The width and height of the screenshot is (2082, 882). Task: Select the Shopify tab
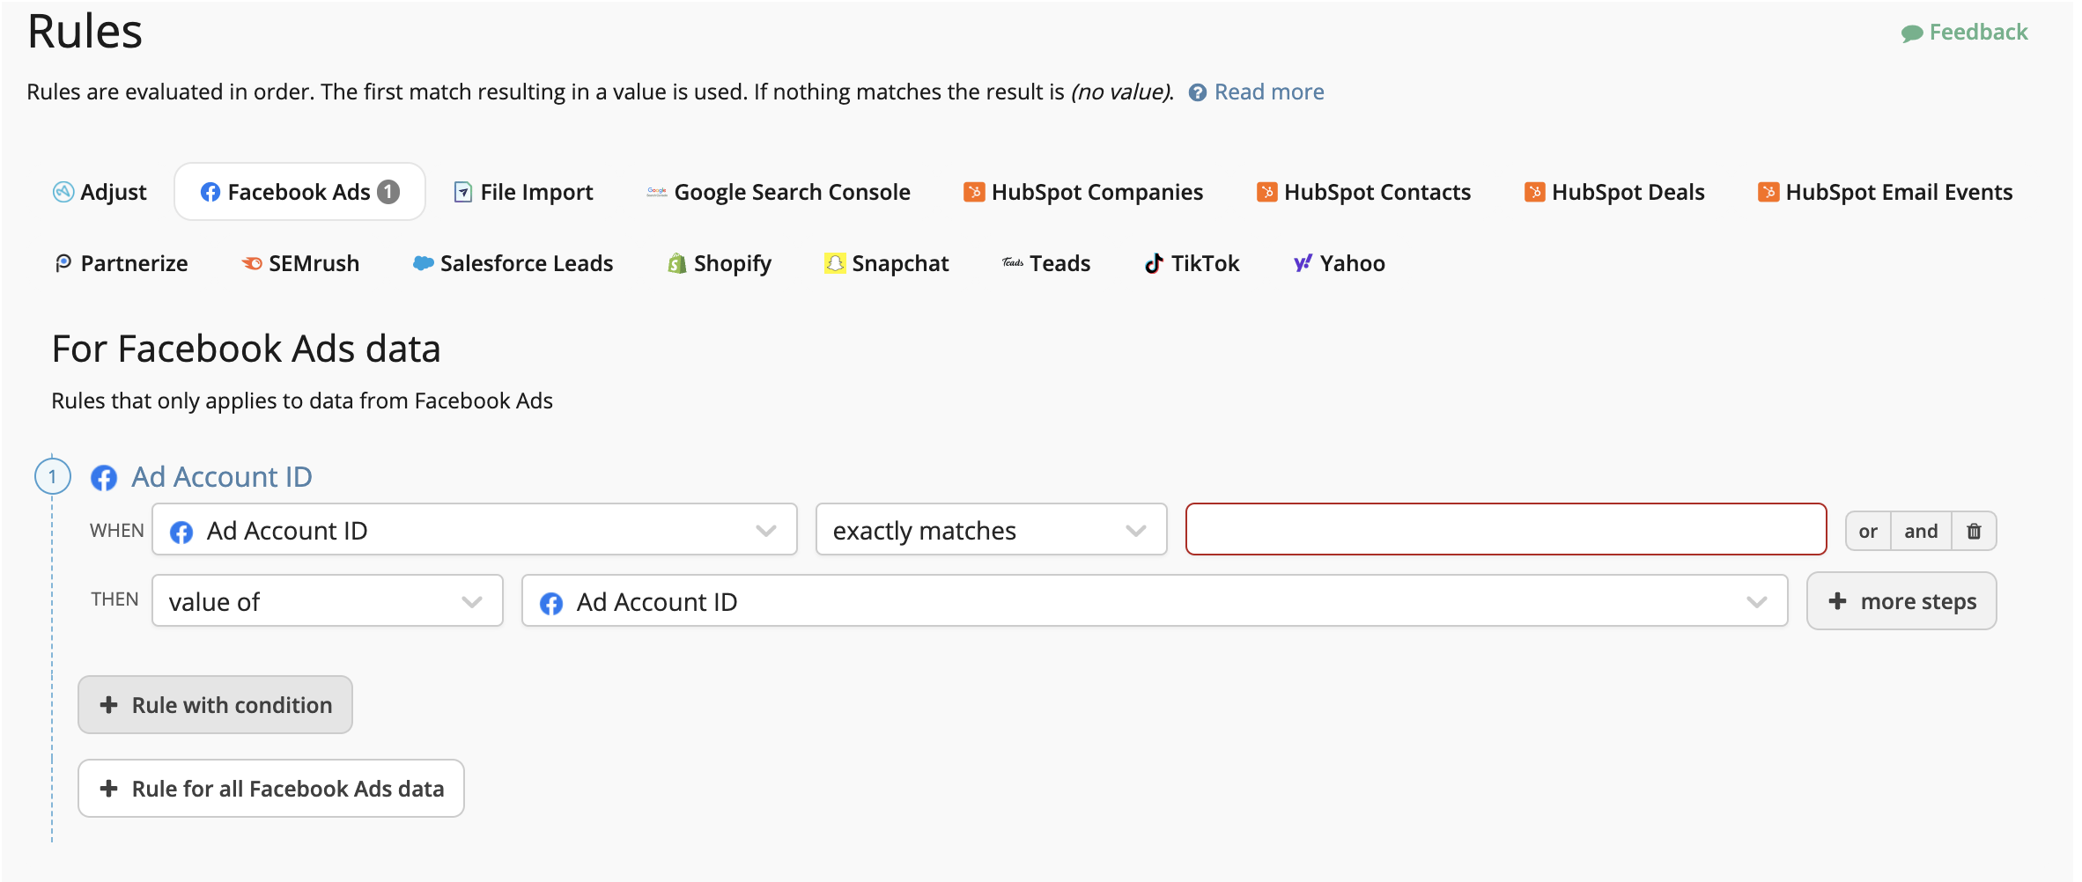pyautogui.click(x=719, y=263)
